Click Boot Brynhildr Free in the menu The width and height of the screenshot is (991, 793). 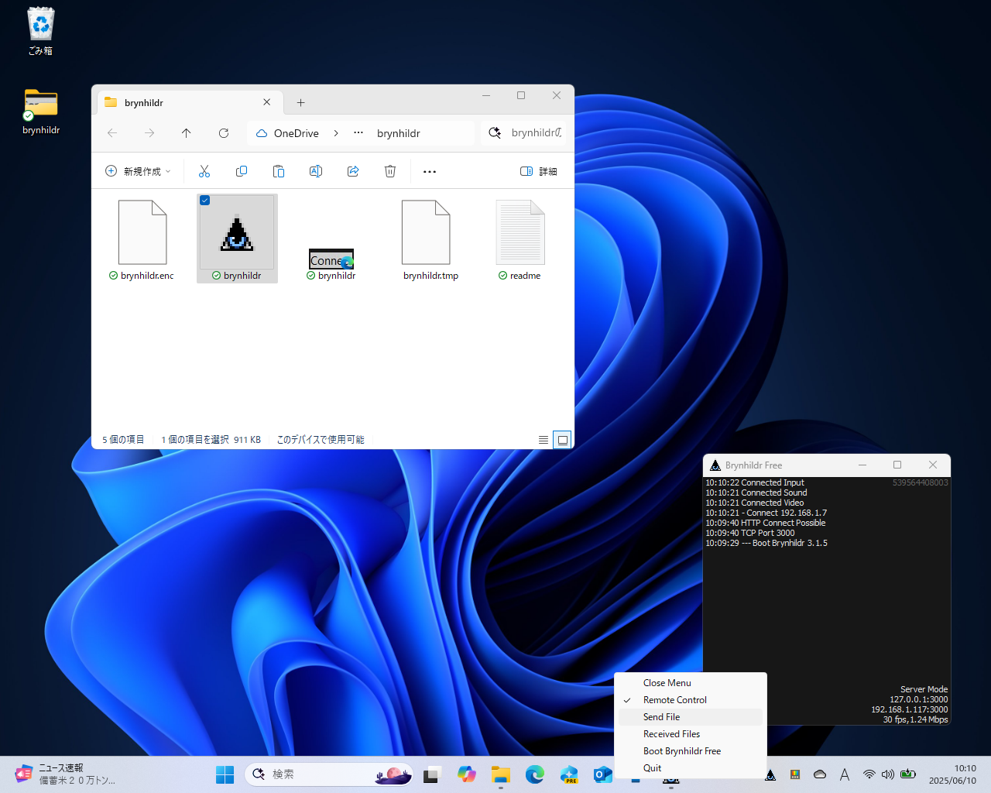tap(681, 750)
